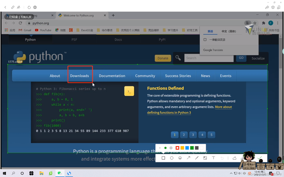Click the globe icon in viewer toolbar
This screenshot has width=284, height=177.
tap(35, 7)
